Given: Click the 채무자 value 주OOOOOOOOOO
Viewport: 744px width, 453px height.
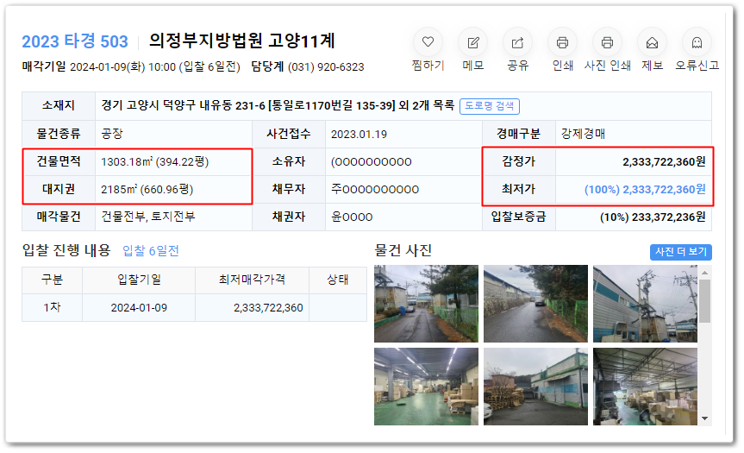Looking at the screenshot, I should [375, 190].
